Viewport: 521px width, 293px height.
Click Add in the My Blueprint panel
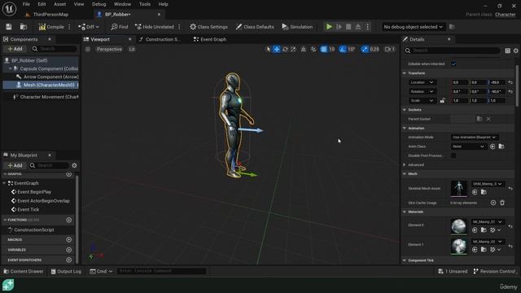pyautogui.click(x=15, y=165)
